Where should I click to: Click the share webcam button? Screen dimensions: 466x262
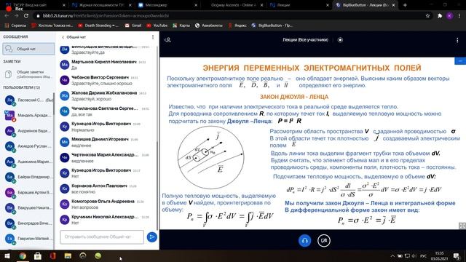click(323, 241)
